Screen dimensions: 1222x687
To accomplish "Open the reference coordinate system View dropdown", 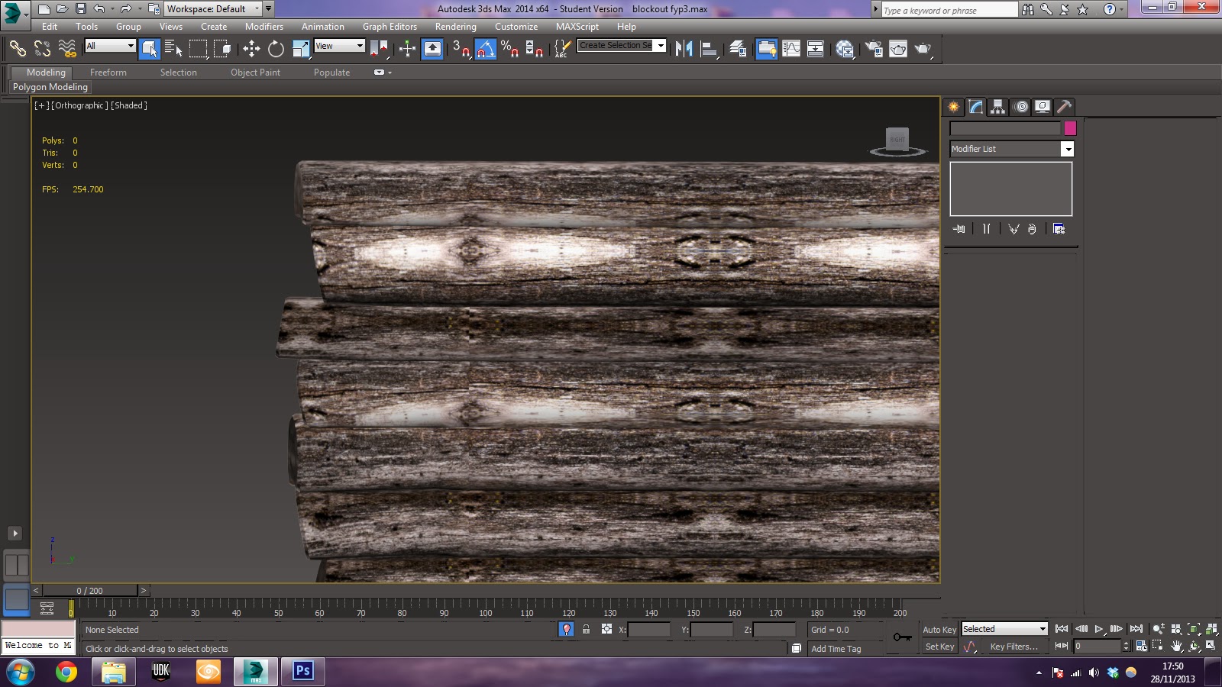I will point(339,46).
